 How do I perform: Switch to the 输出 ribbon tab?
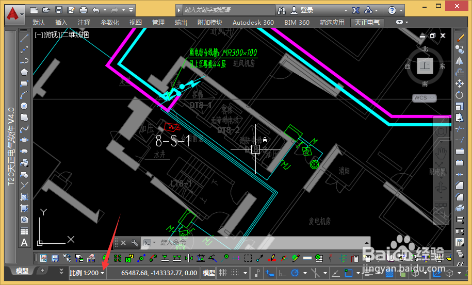(x=181, y=23)
